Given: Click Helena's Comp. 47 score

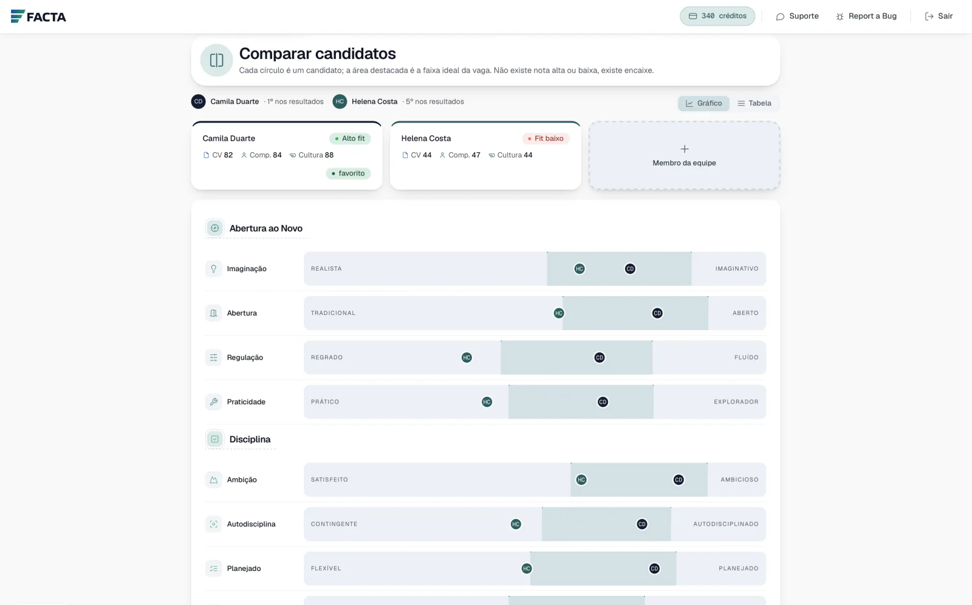Looking at the screenshot, I should point(460,155).
